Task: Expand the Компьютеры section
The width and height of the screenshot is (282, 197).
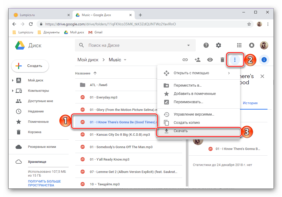Action: coord(13,90)
